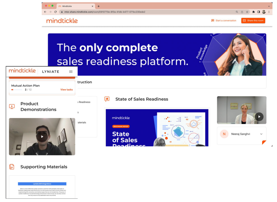Expand the tab search chevron in the tab strip
This screenshot has width=277, height=202.
point(269,6)
